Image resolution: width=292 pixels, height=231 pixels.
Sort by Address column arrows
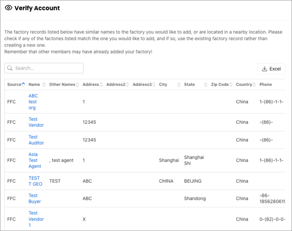point(101,84)
